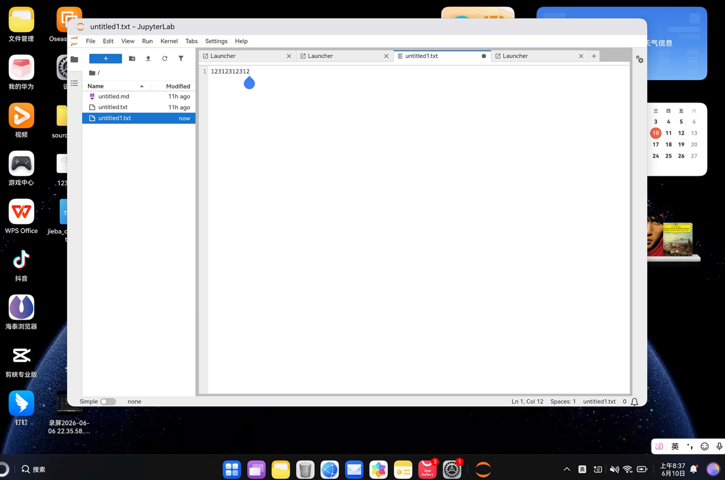
Task: Toggle the Simple mode switch
Action: 108,402
